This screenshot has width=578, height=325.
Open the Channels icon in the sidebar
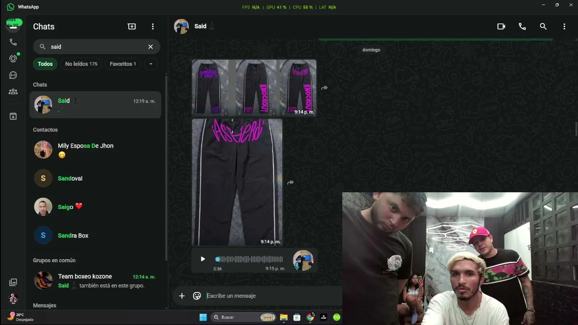(x=13, y=75)
